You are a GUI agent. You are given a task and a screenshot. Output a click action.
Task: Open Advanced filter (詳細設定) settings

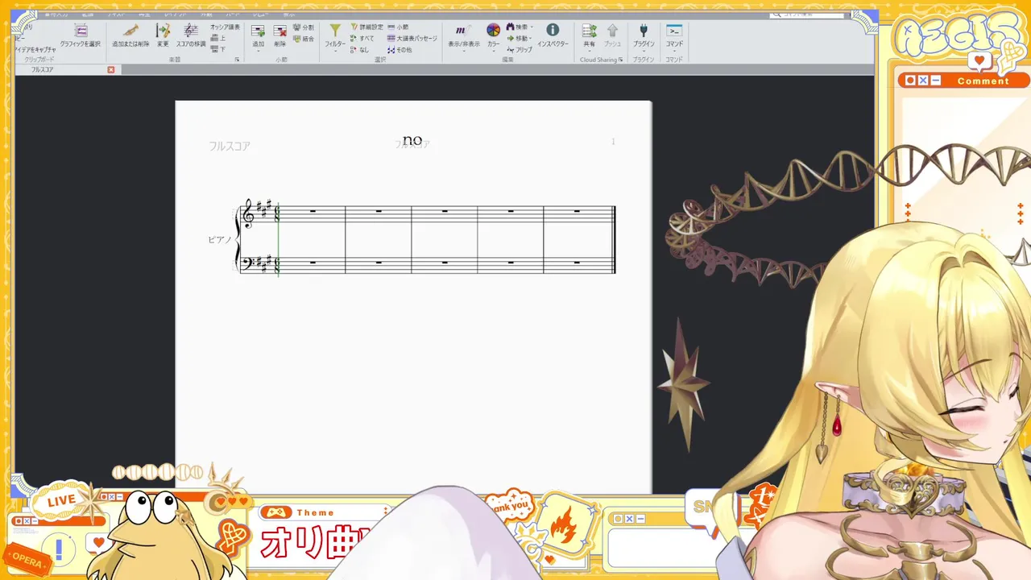366,27
